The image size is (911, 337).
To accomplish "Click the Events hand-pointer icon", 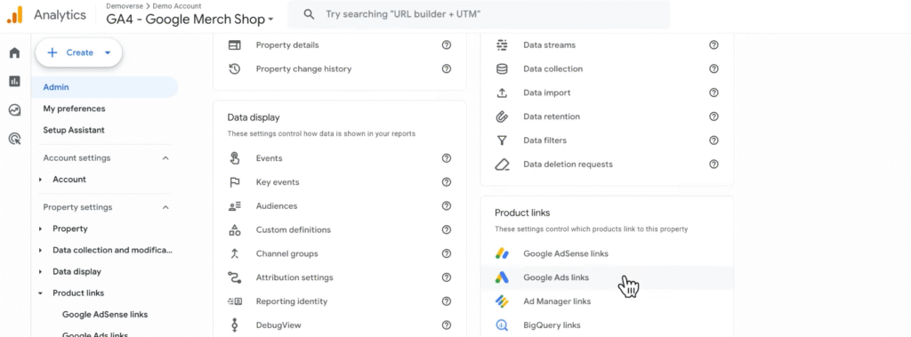I will [x=234, y=158].
